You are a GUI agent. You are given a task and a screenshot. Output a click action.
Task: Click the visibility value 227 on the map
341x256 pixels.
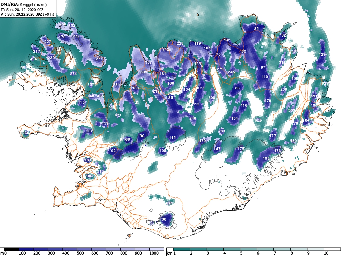(x=48, y=42)
